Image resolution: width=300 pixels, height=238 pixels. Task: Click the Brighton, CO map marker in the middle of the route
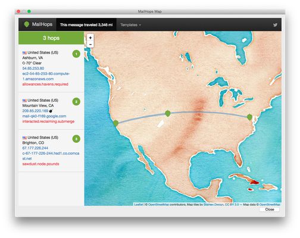(168, 113)
